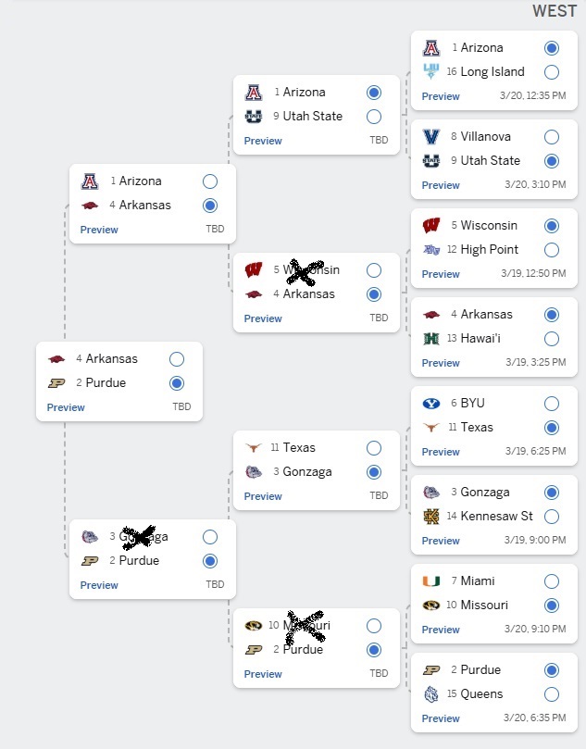Open Preview for Arizona vs Long Island
The width and height of the screenshot is (586, 749).
[441, 96]
